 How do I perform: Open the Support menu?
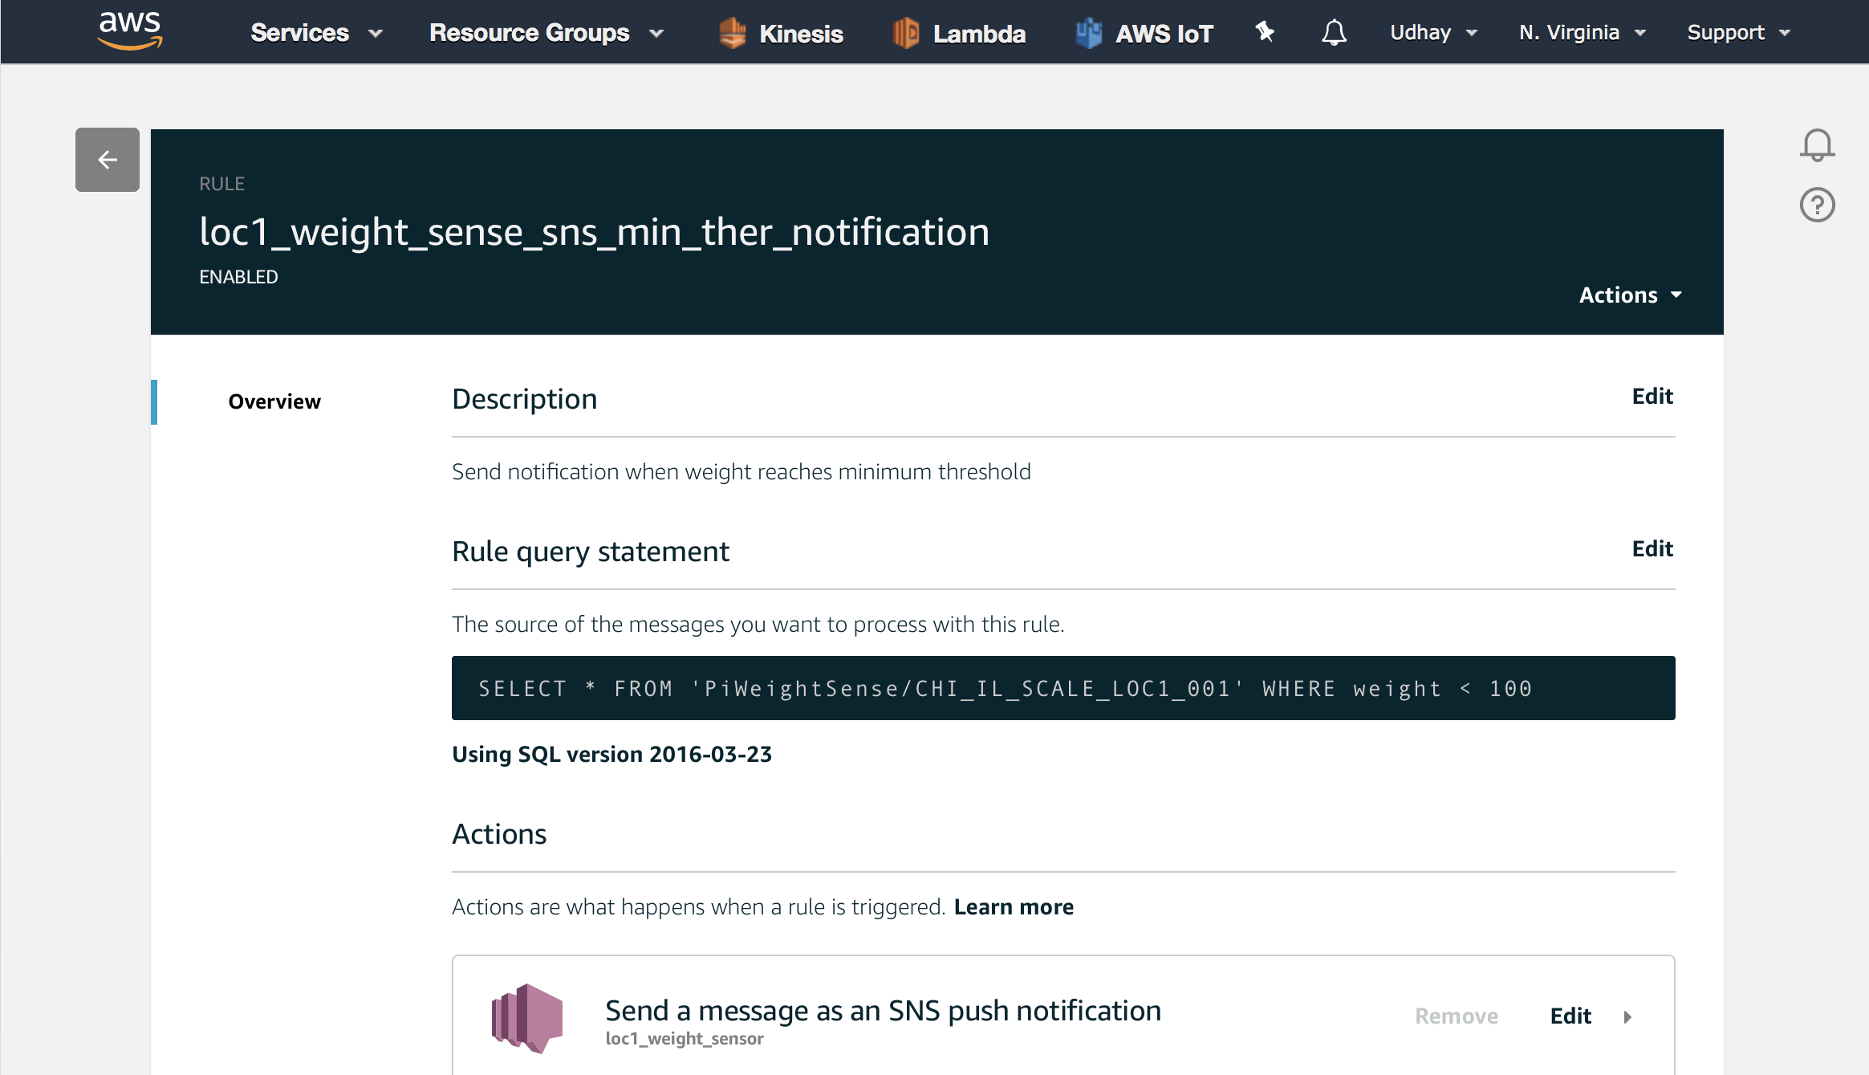click(1738, 33)
